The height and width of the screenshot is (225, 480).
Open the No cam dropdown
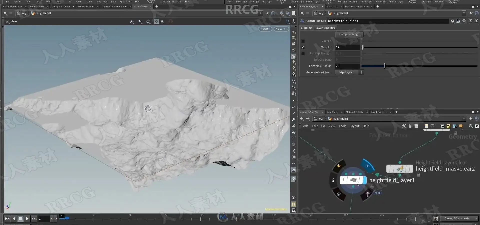point(281,29)
